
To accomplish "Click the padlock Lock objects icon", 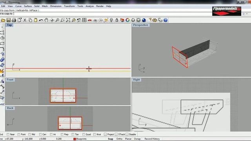I will point(117,20).
